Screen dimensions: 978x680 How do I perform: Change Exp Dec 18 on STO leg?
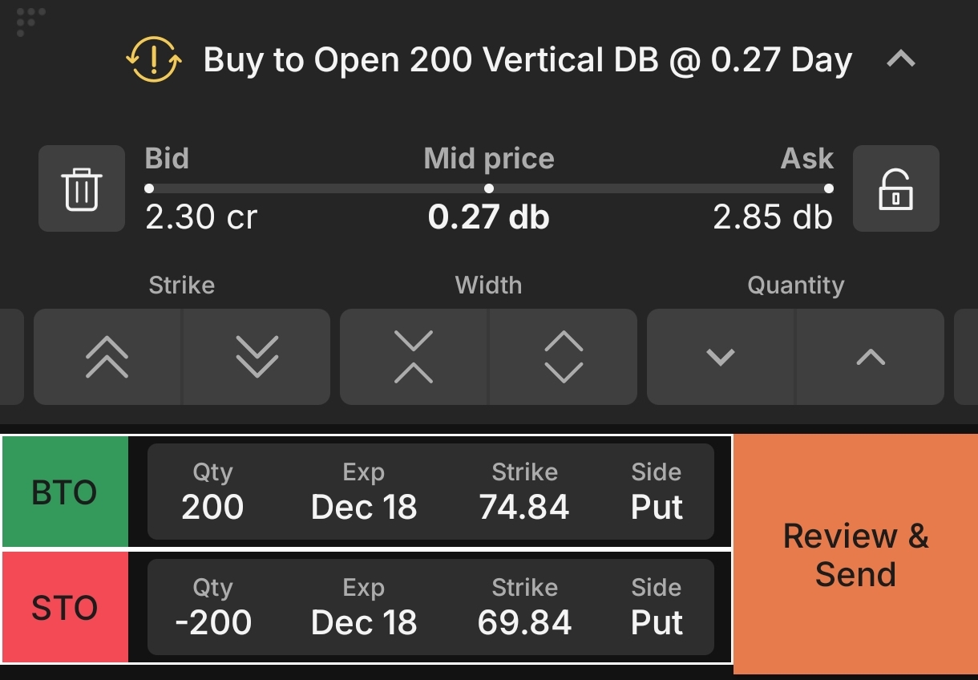pos(364,608)
